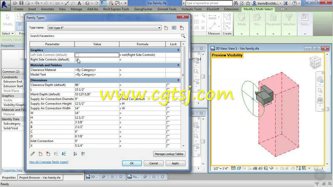Open the Manage ribbon tab

pyautogui.click(x=76, y=9)
